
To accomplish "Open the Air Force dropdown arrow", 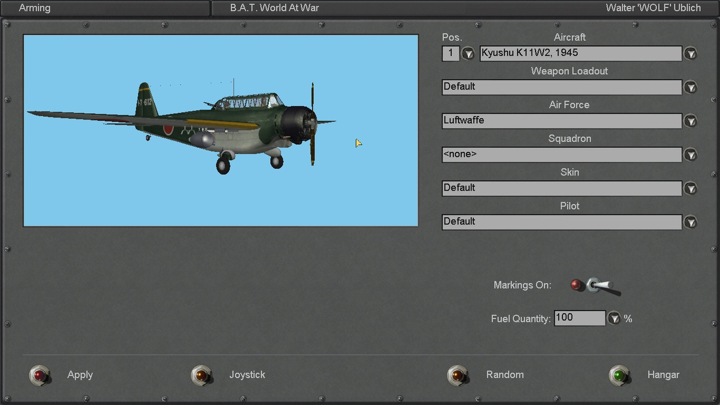I will pyautogui.click(x=690, y=121).
